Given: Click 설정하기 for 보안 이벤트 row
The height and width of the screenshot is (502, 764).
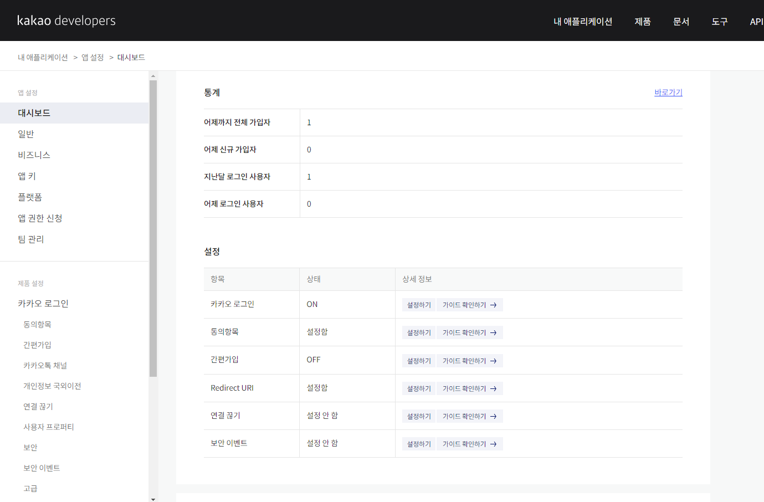Looking at the screenshot, I should coord(419,444).
